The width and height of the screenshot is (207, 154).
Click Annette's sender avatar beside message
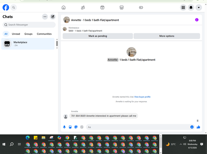coord(66,116)
